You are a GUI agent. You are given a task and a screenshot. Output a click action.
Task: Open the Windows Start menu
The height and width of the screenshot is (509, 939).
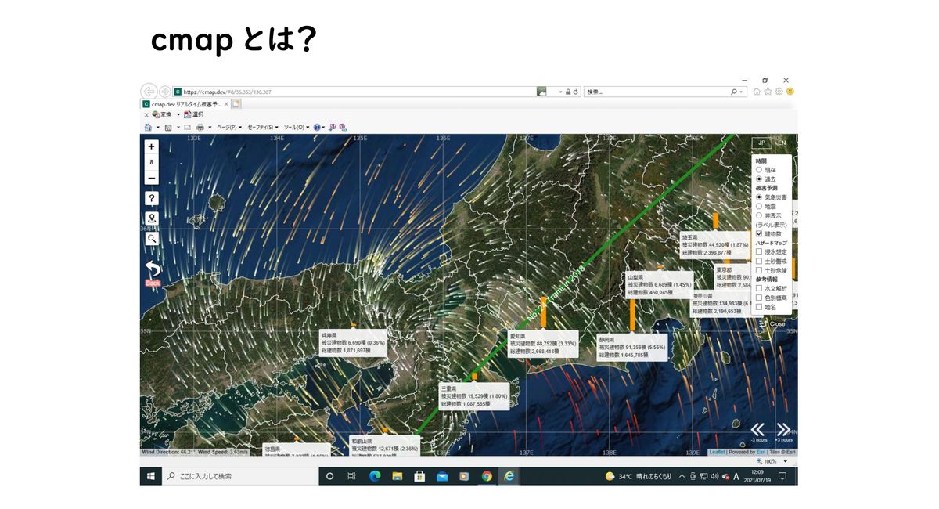[x=150, y=476]
